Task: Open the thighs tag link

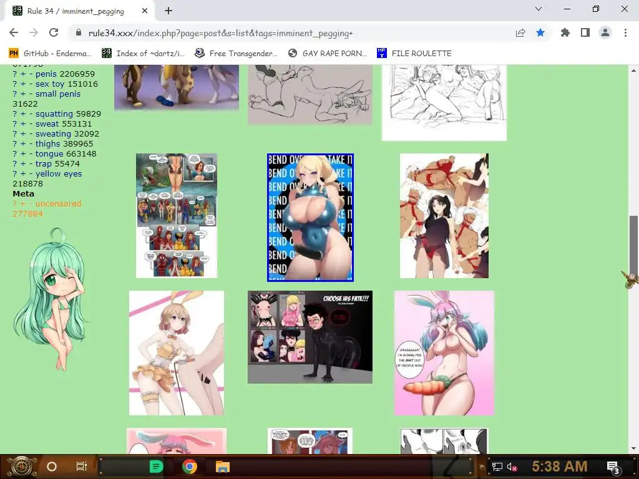Action: (x=47, y=144)
